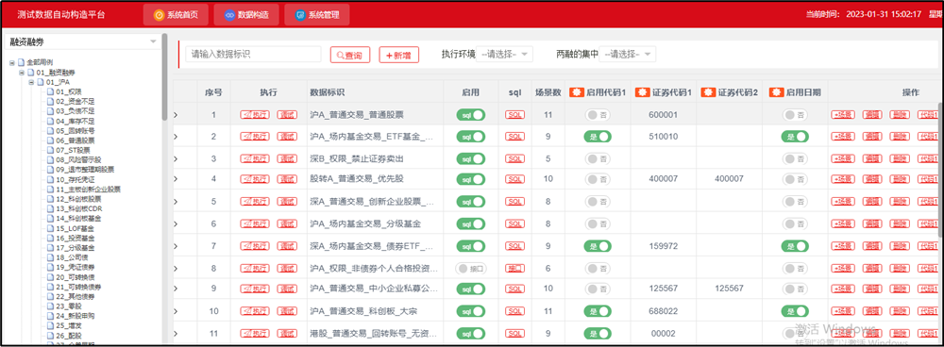The width and height of the screenshot is (944, 347).
Task: Toggle 启用 switch for row 8 (接口)
Action: coord(471,268)
